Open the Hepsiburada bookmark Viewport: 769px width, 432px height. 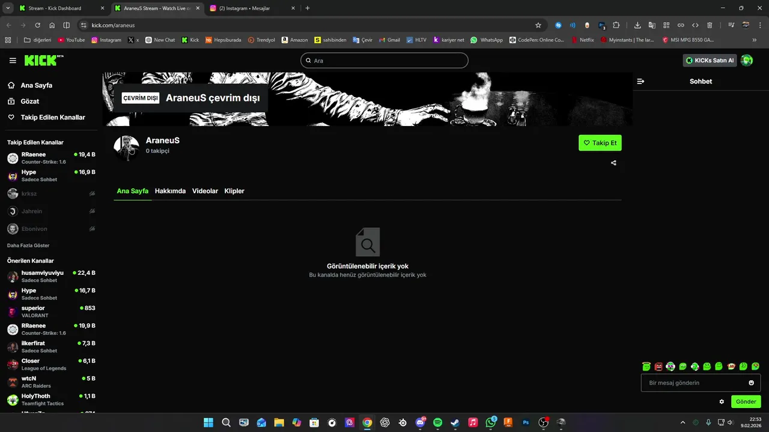(x=223, y=40)
